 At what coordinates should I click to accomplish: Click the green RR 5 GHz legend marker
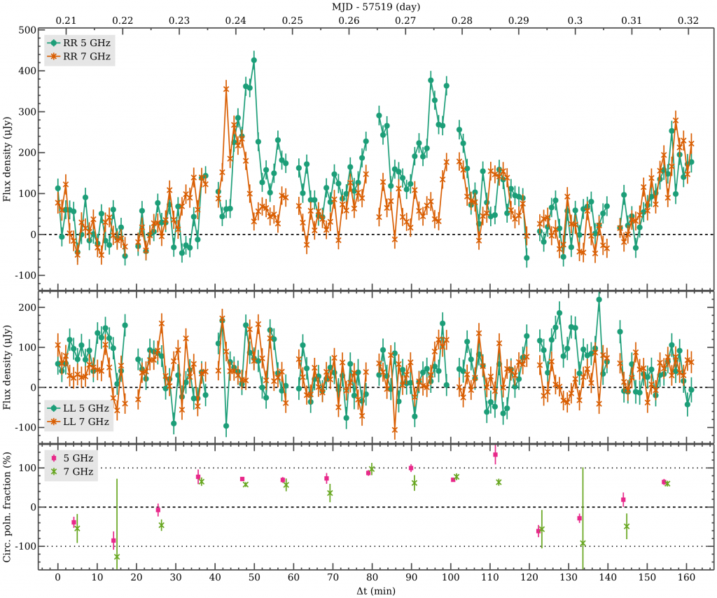point(55,43)
